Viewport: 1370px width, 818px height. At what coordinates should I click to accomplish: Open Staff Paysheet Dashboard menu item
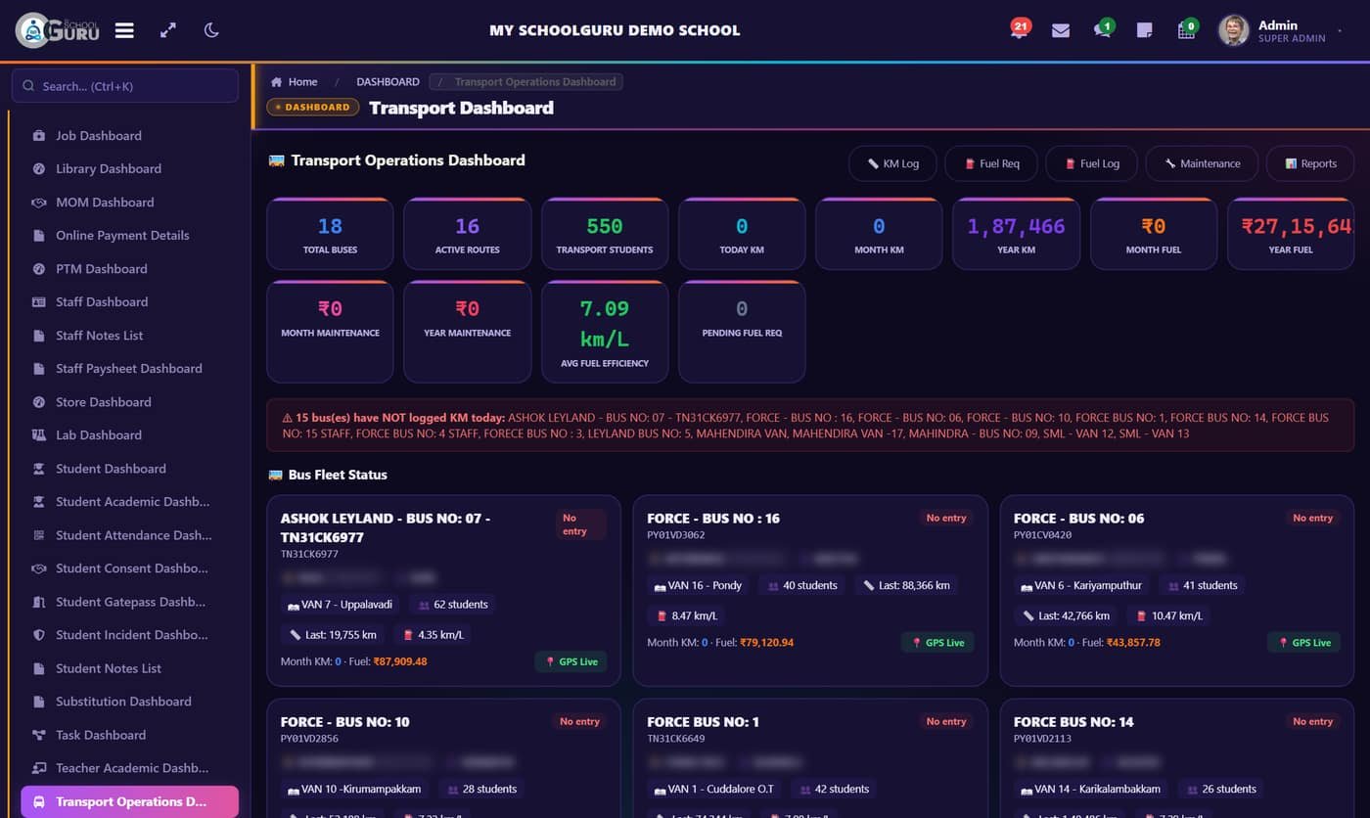tap(129, 369)
